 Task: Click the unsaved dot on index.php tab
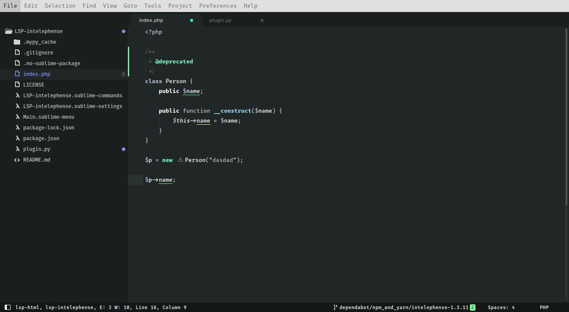tap(191, 20)
